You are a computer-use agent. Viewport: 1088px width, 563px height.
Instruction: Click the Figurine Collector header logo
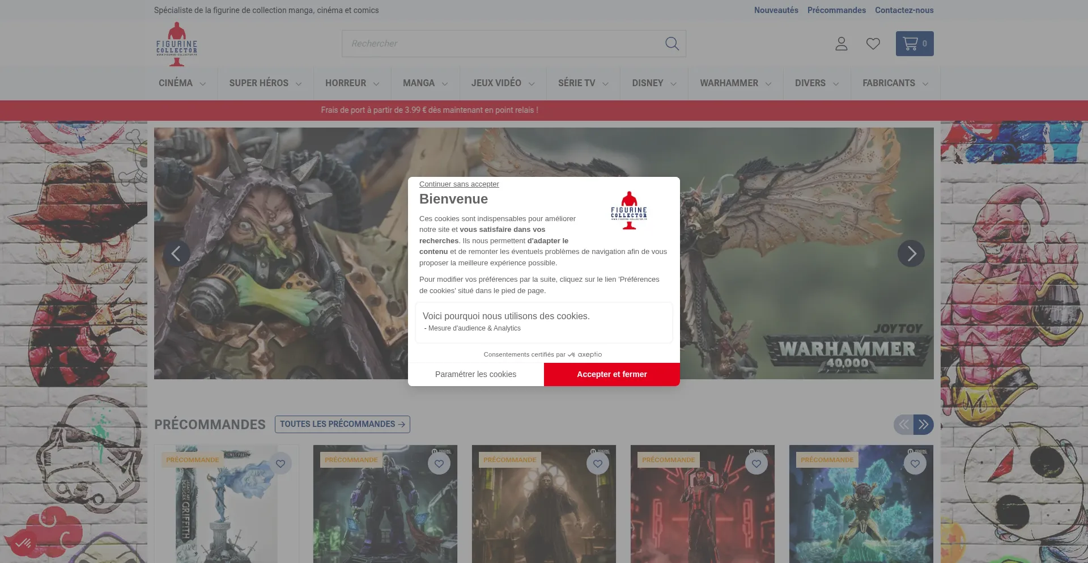point(177,44)
